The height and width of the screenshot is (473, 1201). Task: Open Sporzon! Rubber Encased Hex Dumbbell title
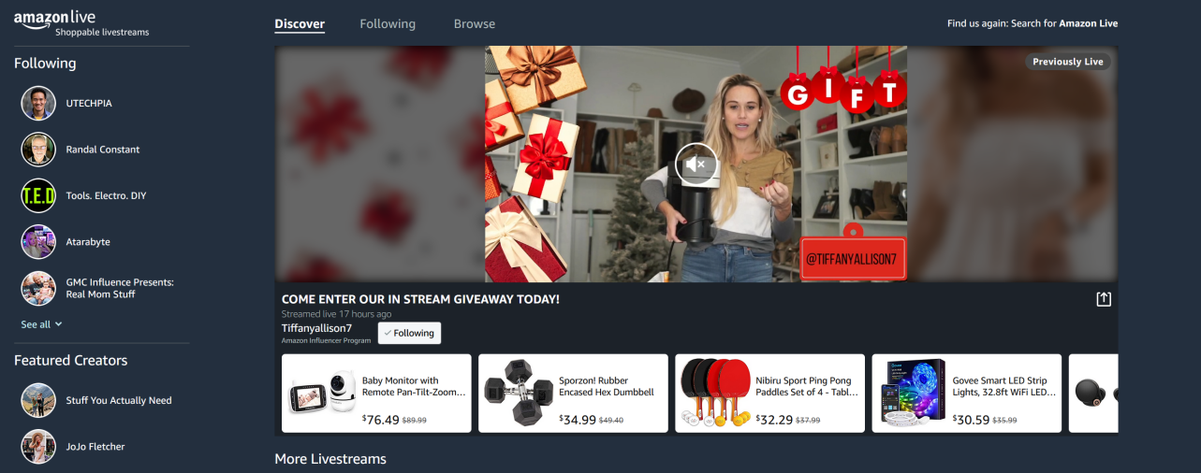point(607,386)
